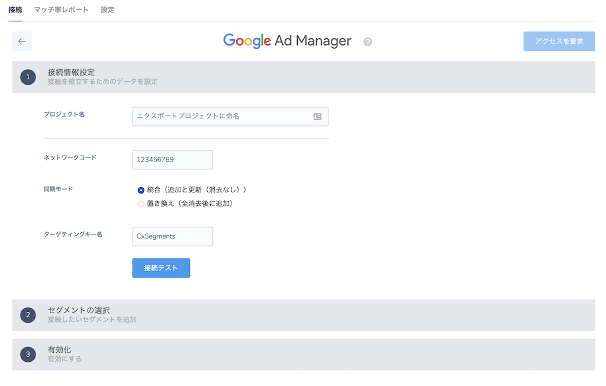Viewport: 606px width, 386px height.
Task: Click the 接続を確立するためのデータを設定 subtitle text
Action: coord(102,82)
